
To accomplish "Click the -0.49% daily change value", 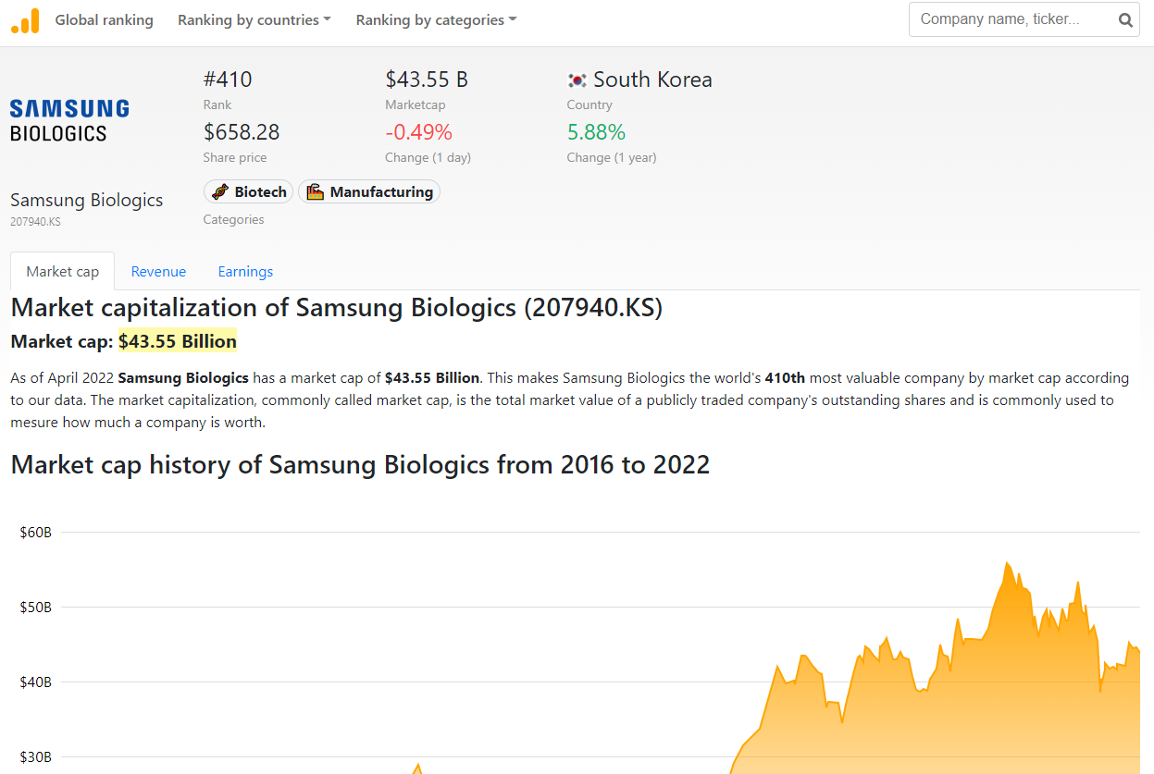I will tap(419, 132).
